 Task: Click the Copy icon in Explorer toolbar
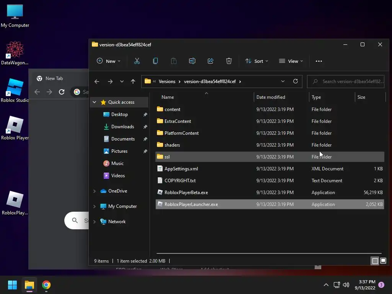point(155,61)
